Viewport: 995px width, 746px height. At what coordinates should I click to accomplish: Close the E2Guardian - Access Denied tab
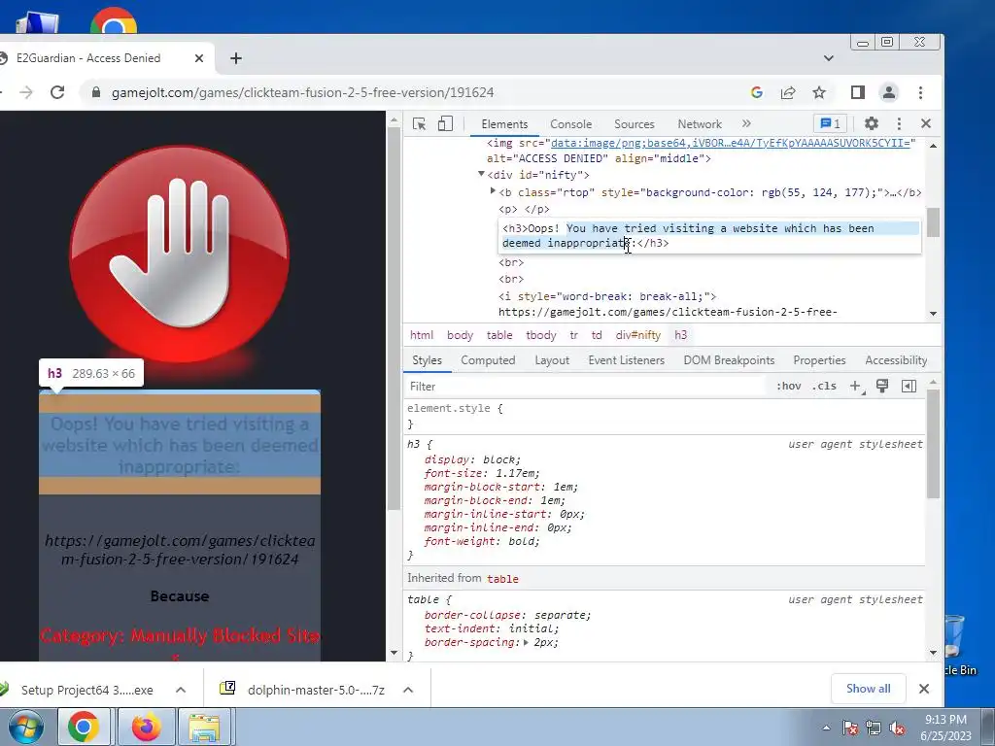tap(198, 58)
